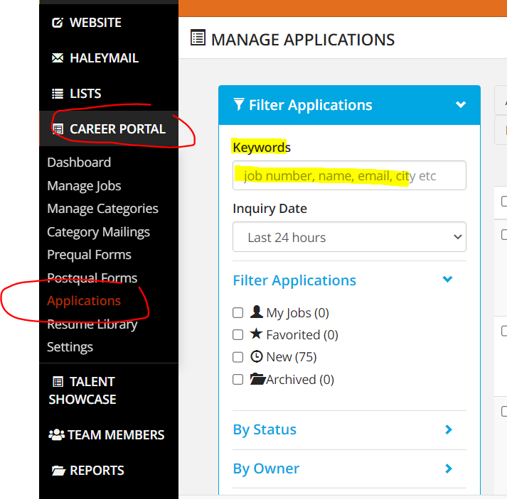Tick the New (75) checkbox

pos(238,357)
